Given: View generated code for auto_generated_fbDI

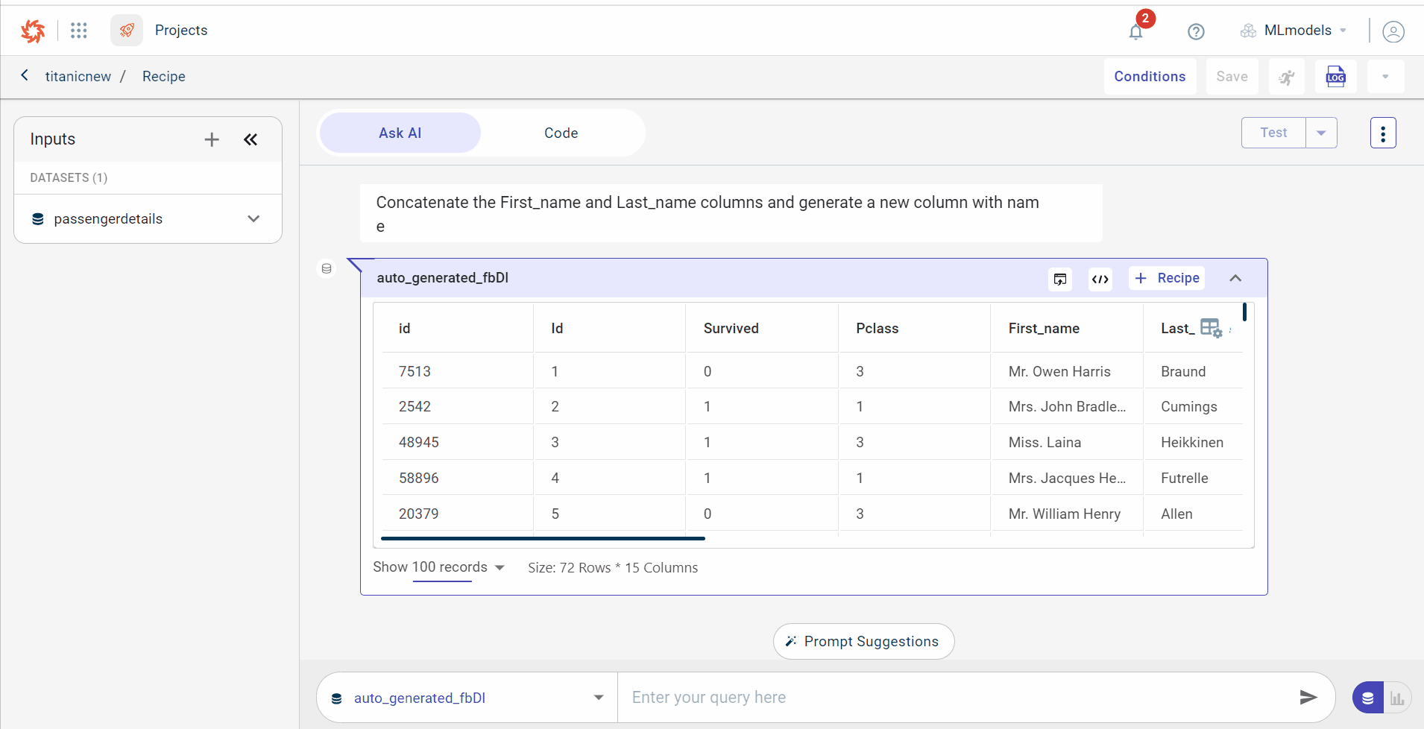Looking at the screenshot, I should [1100, 279].
